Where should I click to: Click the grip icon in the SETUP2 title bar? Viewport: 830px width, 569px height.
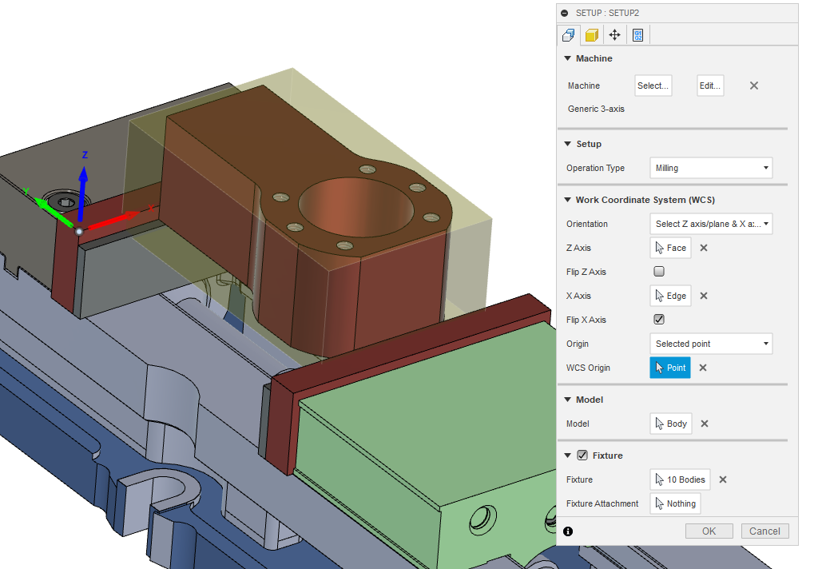(565, 13)
